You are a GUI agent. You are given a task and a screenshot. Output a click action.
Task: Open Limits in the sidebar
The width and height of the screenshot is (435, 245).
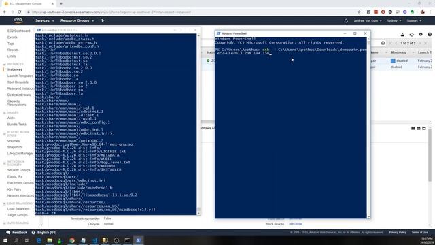(x=12, y=56)
